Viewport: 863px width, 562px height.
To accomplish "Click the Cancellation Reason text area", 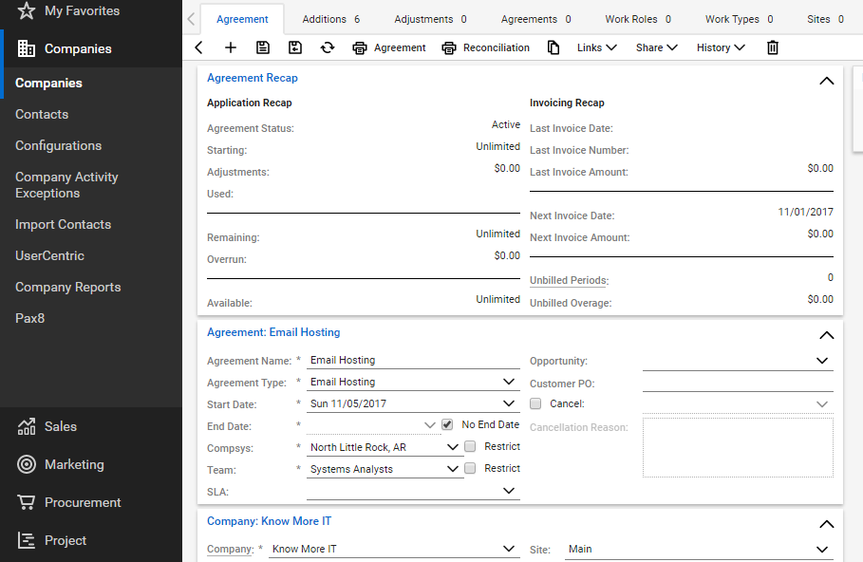I will click(x=738, y=447).
